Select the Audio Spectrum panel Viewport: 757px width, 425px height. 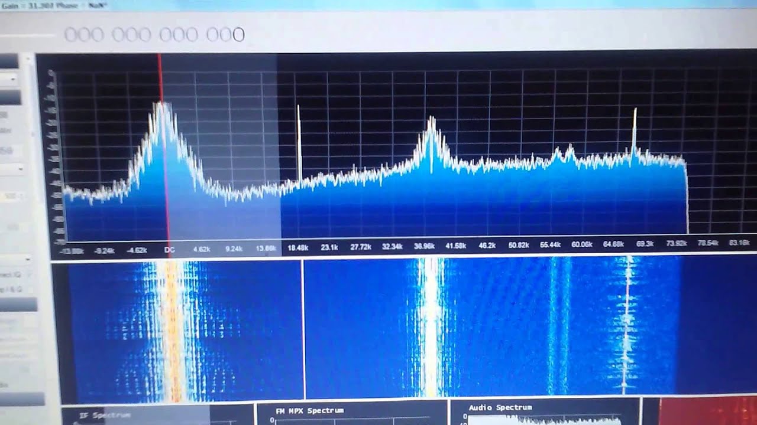coord(500,407)
